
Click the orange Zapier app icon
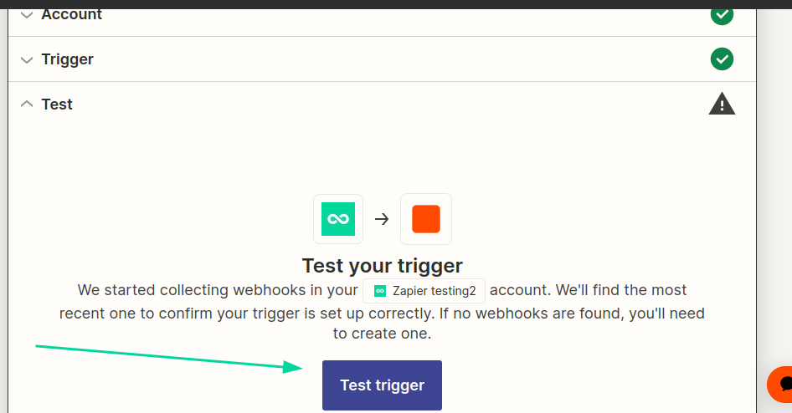[425, 219]
